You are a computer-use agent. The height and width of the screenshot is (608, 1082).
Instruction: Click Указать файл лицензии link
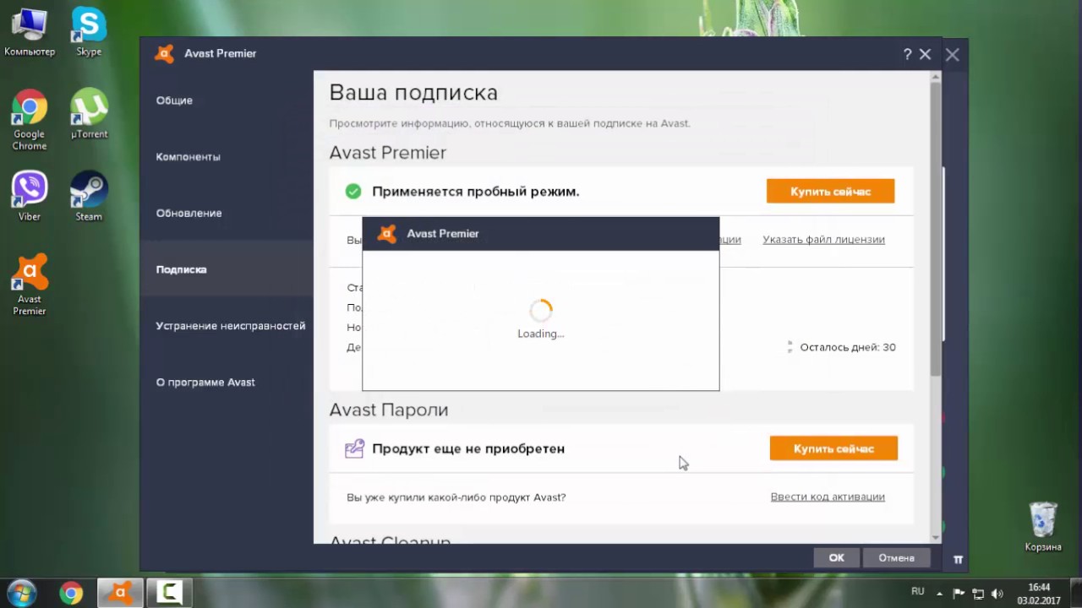coord(823,240)
